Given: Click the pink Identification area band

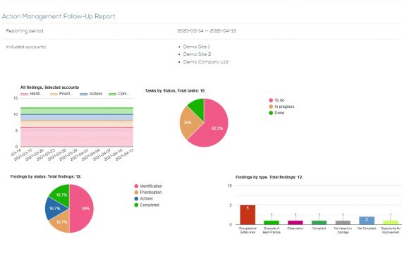Looking at the screenshot, I should (77, 137).
